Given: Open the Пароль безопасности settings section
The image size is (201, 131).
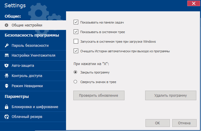Looking at the screenshot, I should click(x=30, y=46).
